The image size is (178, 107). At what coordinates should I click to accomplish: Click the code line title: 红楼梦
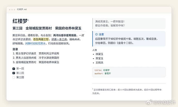pos(102,70)
